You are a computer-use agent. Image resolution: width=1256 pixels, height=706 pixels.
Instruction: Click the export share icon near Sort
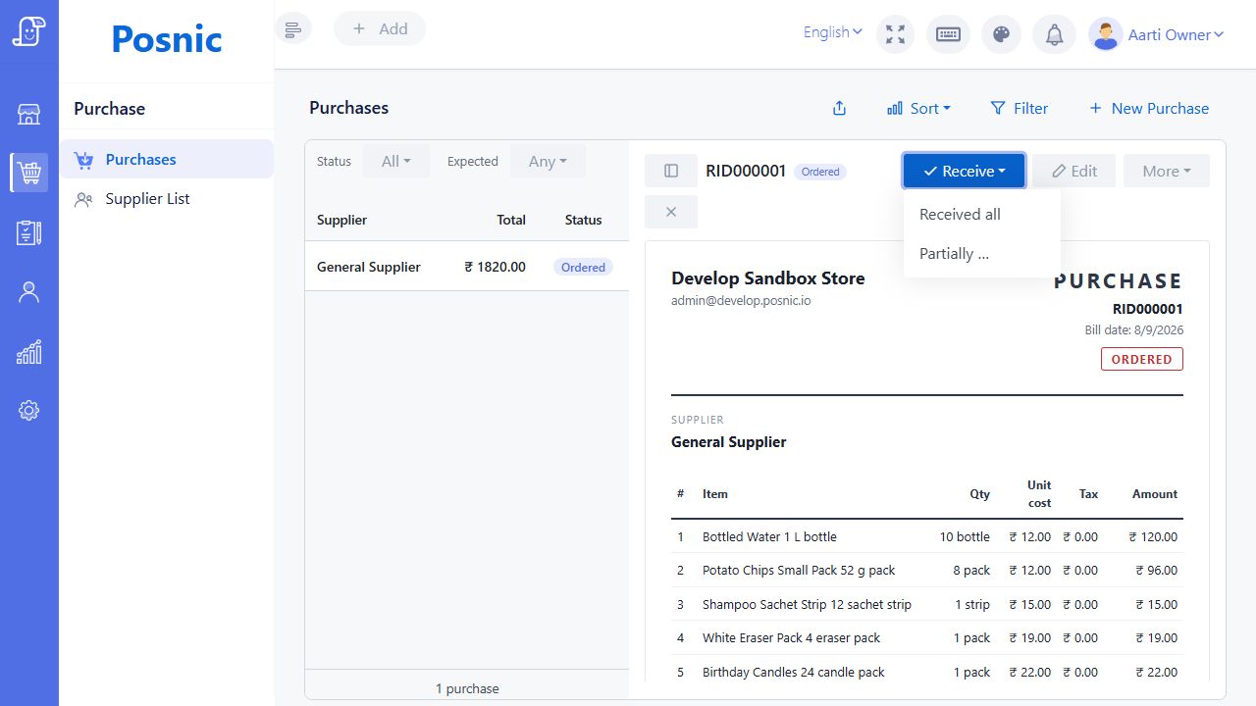839,109
